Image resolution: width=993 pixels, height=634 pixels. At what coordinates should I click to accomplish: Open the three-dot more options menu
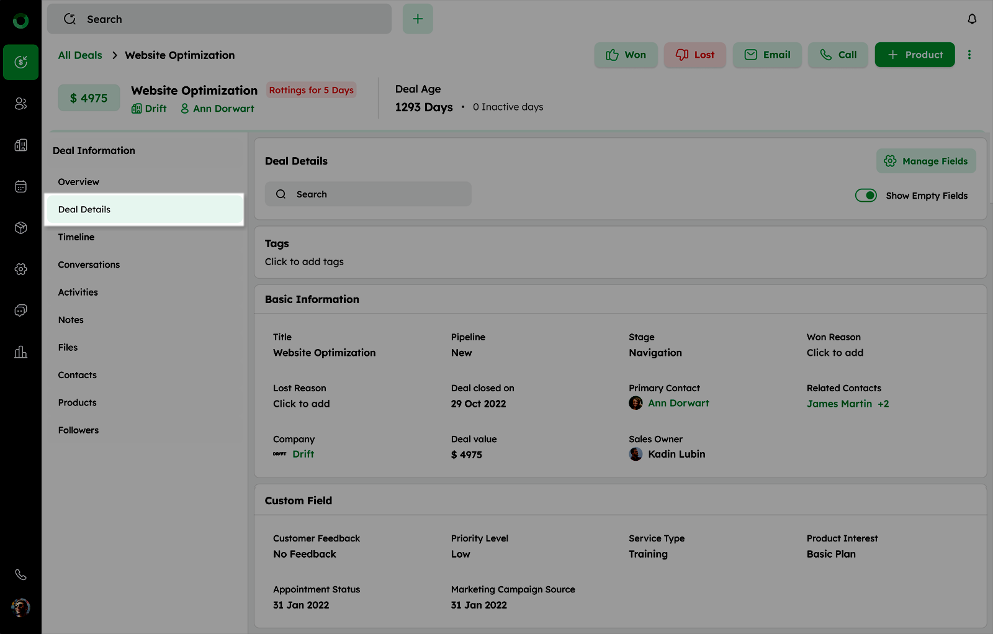pyautogui.click(x=969, y=55)
